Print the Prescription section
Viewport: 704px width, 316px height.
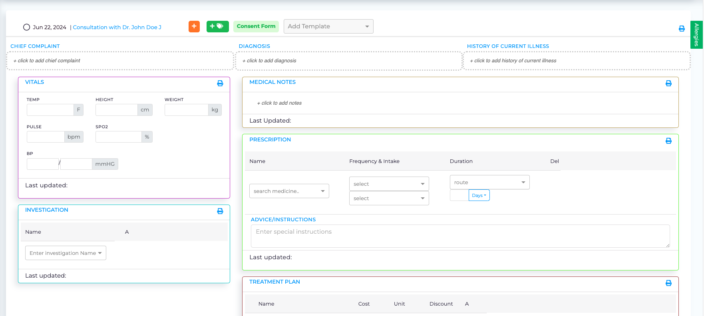[x=668, y=141]
